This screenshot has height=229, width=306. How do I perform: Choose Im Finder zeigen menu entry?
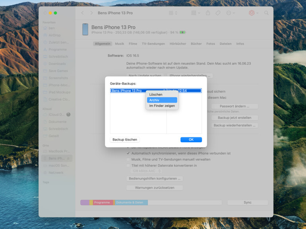coord(162,106)
